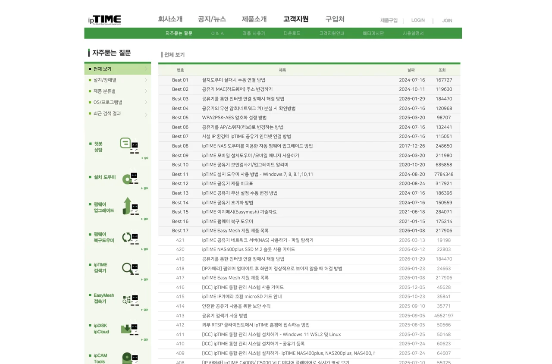Expand the 최근 검색 결과 chevron

click(x=146, y=114)
